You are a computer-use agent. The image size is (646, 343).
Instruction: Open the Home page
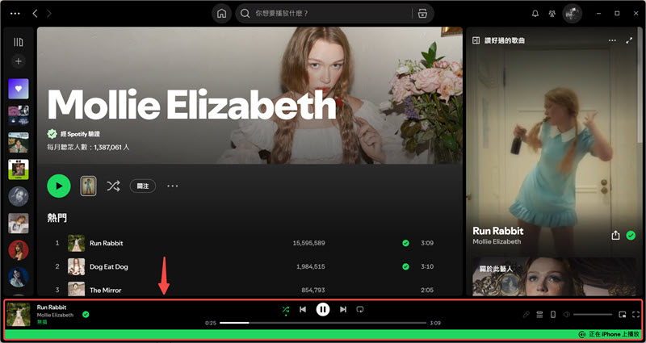point(221,14)
